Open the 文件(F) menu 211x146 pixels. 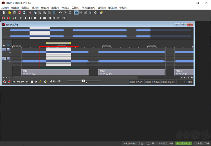[5, 8]
